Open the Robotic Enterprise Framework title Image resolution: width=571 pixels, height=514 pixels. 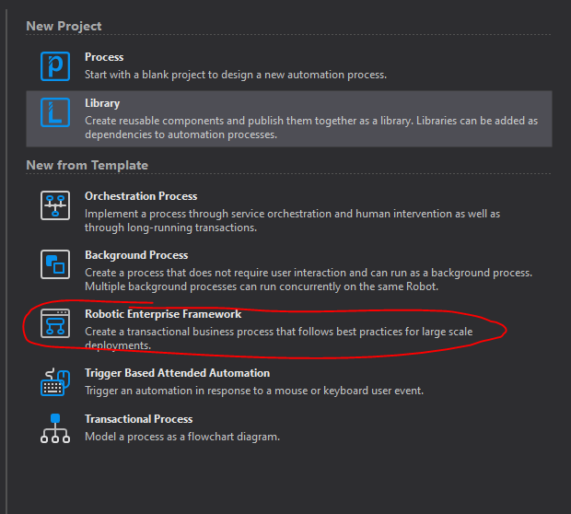point(163,314)
